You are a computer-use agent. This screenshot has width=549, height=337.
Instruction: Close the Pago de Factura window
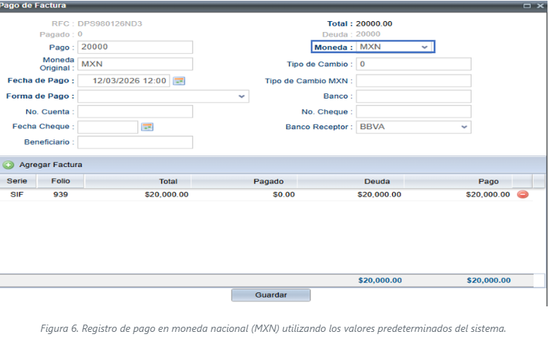pyautogui.click(x=540, y=5)
